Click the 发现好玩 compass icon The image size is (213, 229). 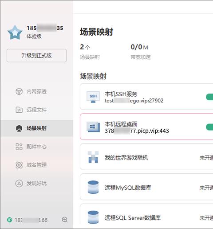[19, 183]
